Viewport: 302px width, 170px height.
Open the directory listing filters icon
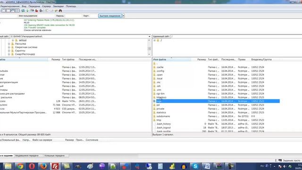[x=47, y=10]
